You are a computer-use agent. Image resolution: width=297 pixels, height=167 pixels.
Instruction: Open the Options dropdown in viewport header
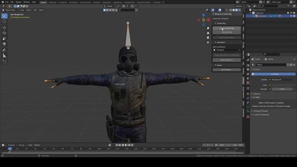[x=239, y=6]
